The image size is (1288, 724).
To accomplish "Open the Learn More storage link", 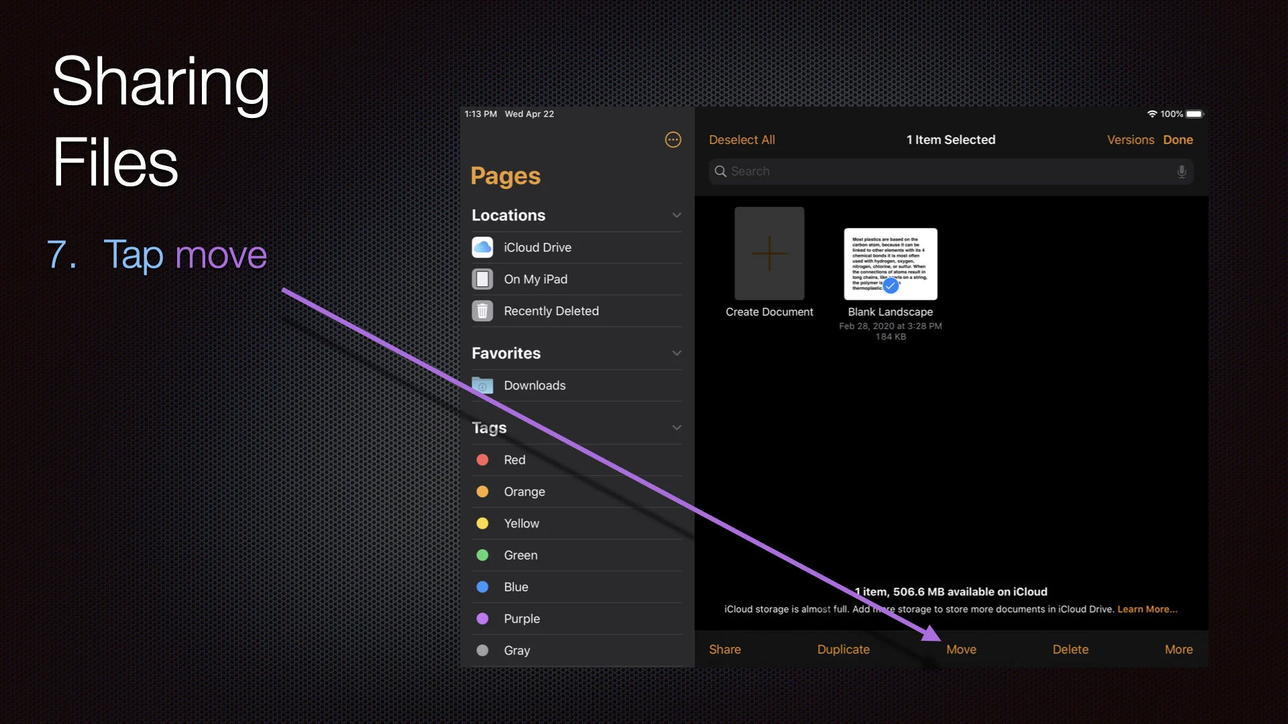I will pyautogui.click(x=1146, y=609).
